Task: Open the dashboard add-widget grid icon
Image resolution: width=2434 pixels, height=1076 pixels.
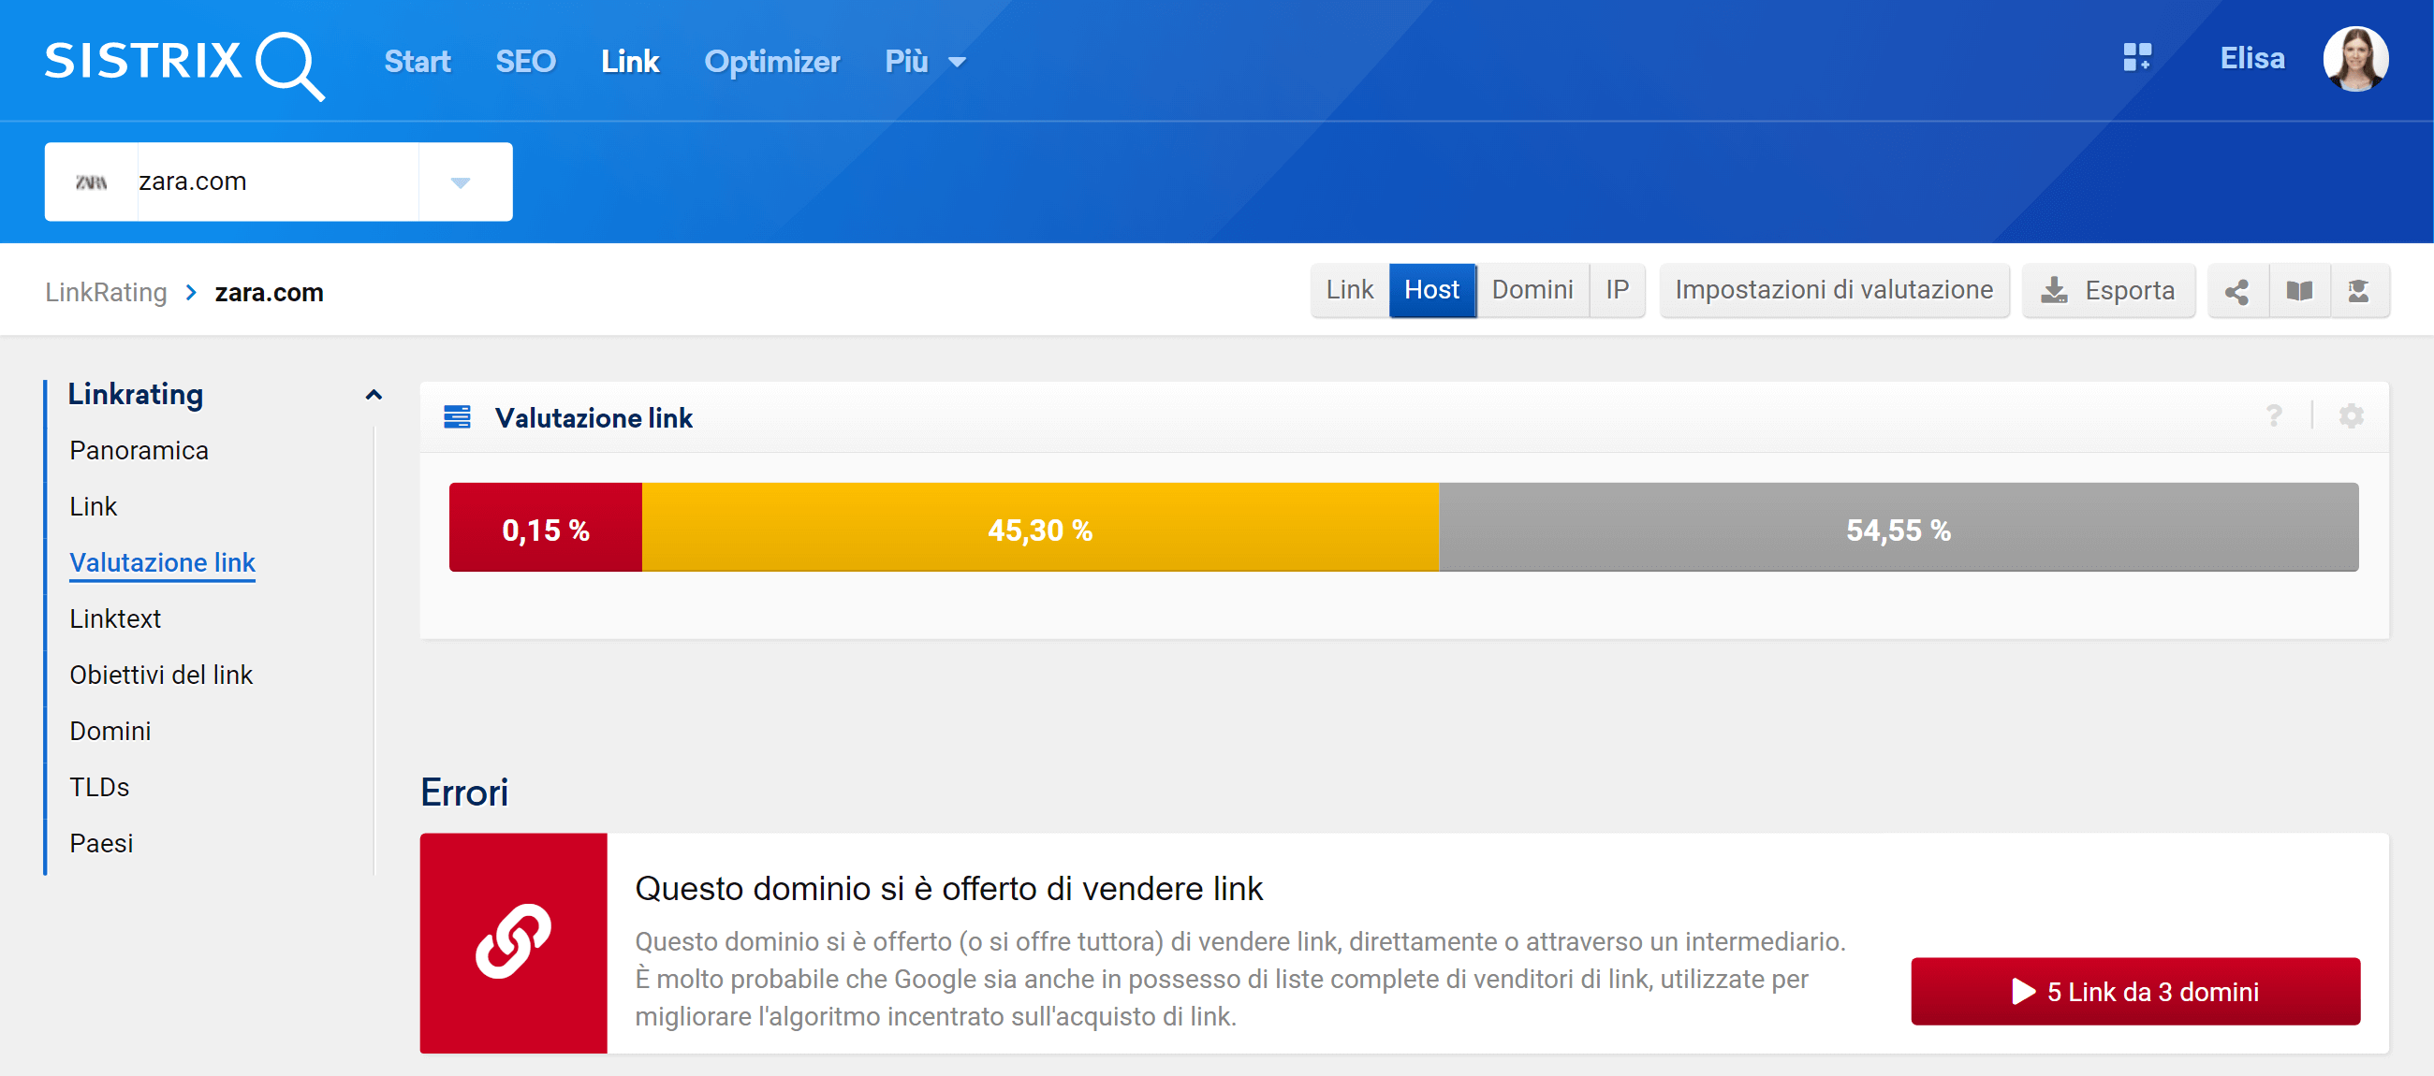Action: [2136, 58]
